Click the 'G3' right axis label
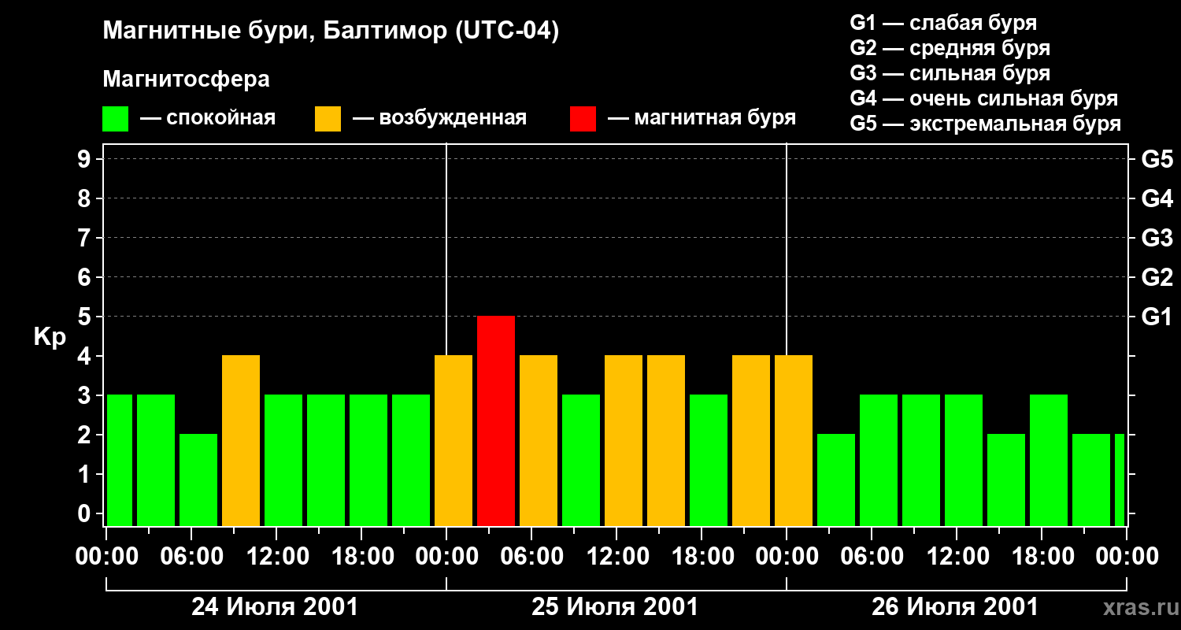 click(x=1157, y=238)
